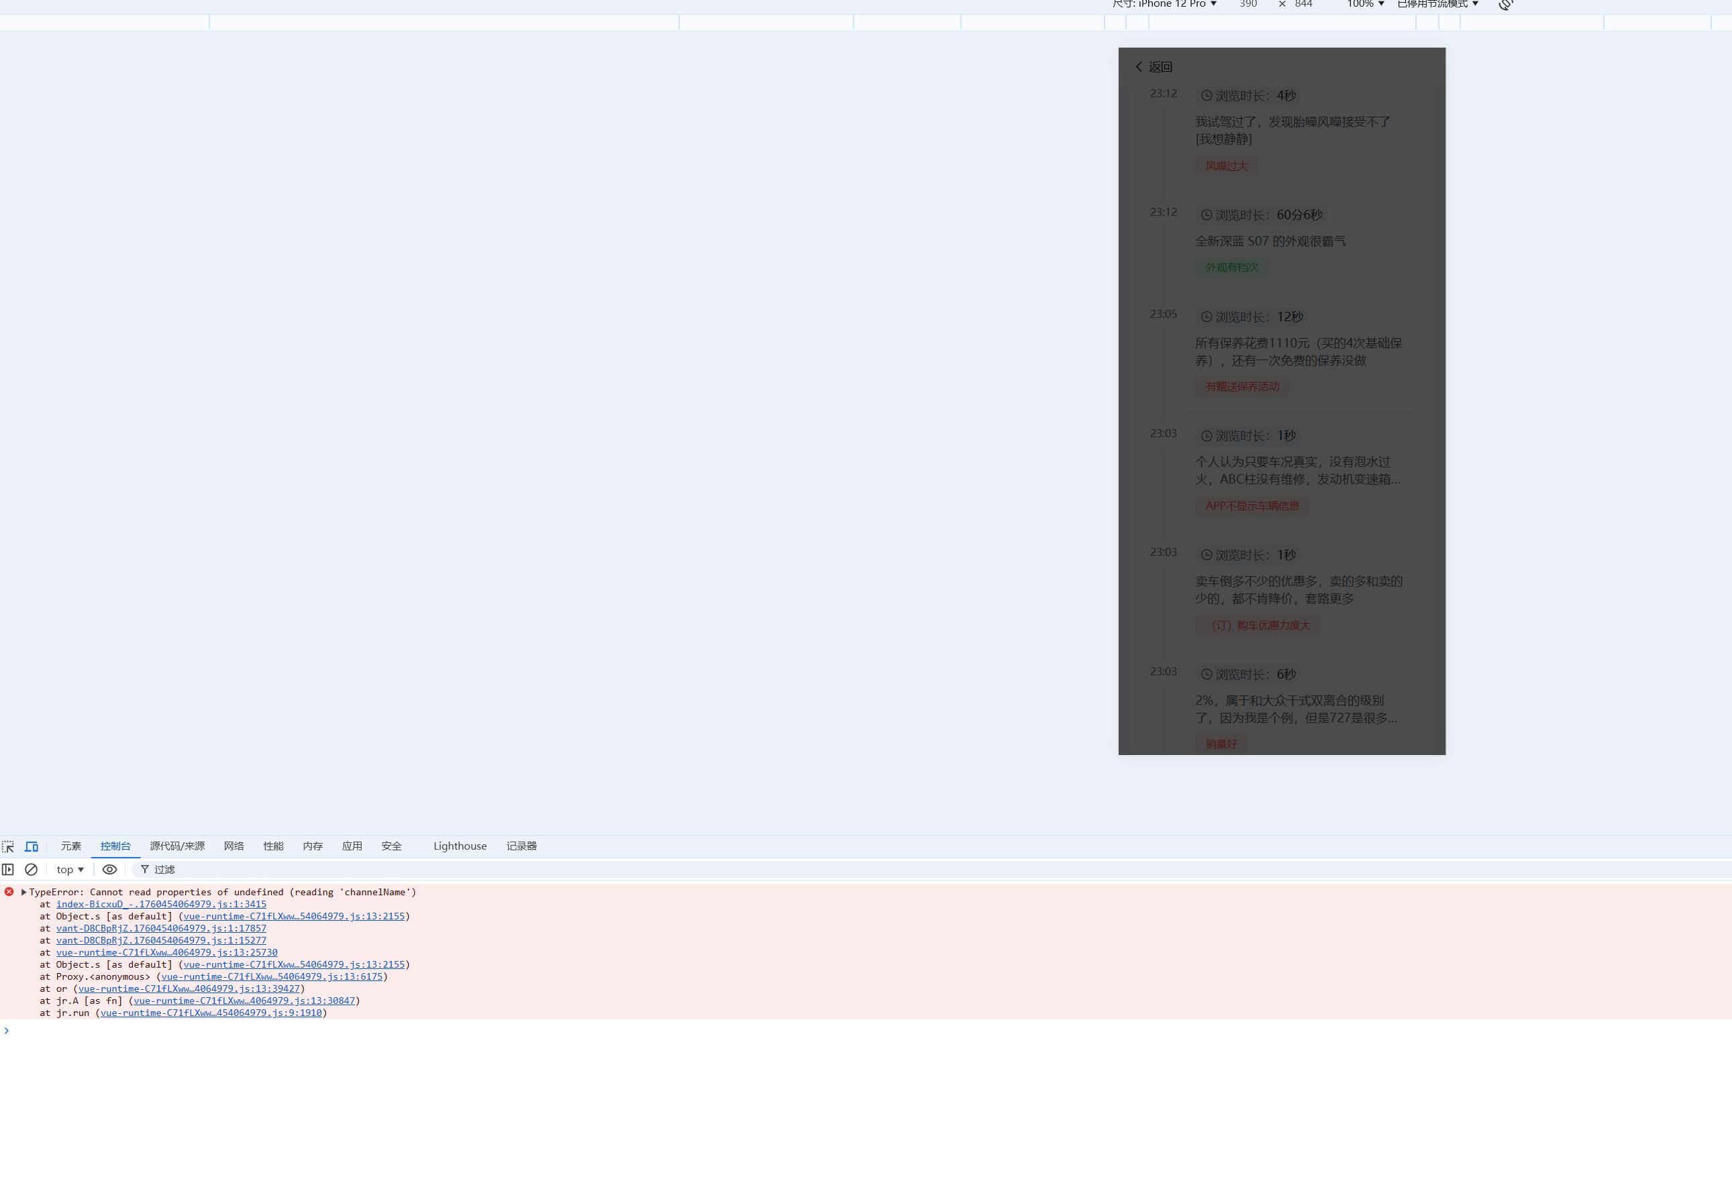1732x1193 pixels.
Task: Click the red error icon in console
Action: coord(8,892)
